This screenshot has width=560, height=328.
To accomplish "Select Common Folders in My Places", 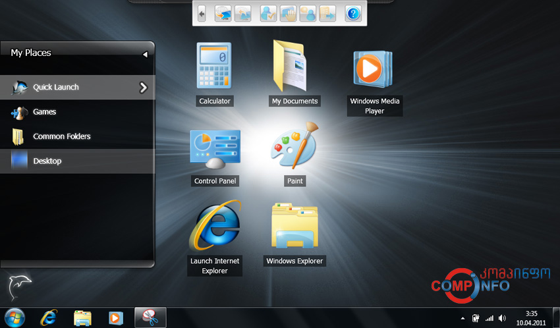I will click(77, 136).
